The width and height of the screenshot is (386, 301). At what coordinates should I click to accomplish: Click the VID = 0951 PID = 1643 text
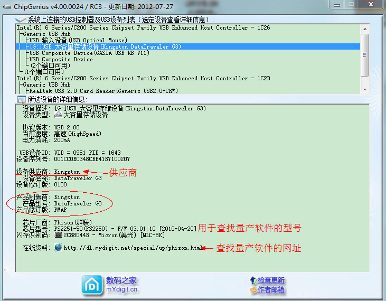click(88, 153)
